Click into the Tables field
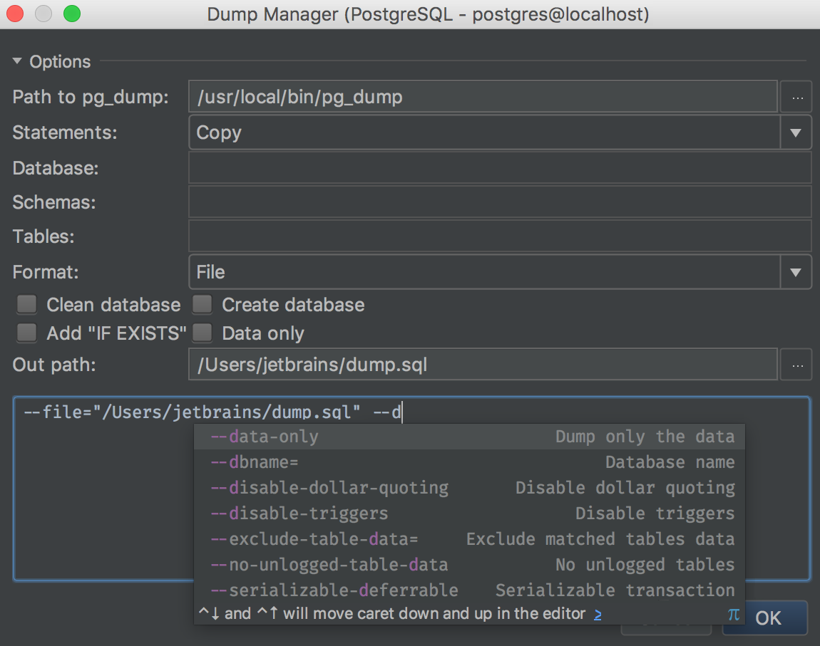Image resolution: width=820 pixels, height=646 pixels. (500, 236)
